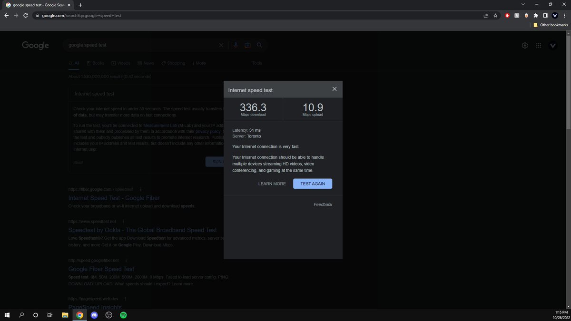The width and height of the screenshot is (571, 321).
Task: Open a new browser tab
Action: point(80,5)
